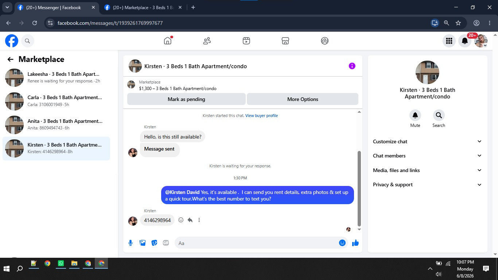Mute this chat with the bell button
This screenshot has width=498, height=280.
click(415, 115)
